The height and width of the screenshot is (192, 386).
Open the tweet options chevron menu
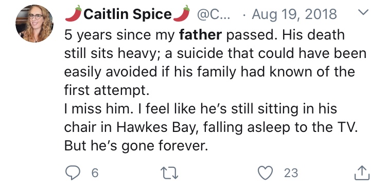tap(363, 11)
